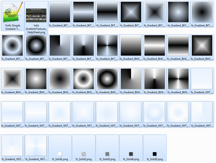Select the BtW gradient with black horizontal center band
The width and height of the screenshot is (216, 163).
click(178, 48)
